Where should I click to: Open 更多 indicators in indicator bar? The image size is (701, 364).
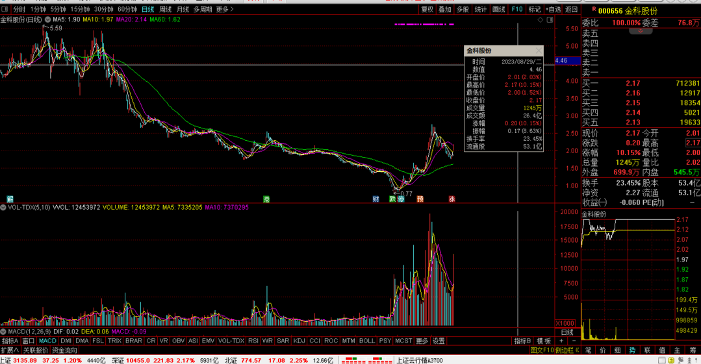click(x=422, y=341)
